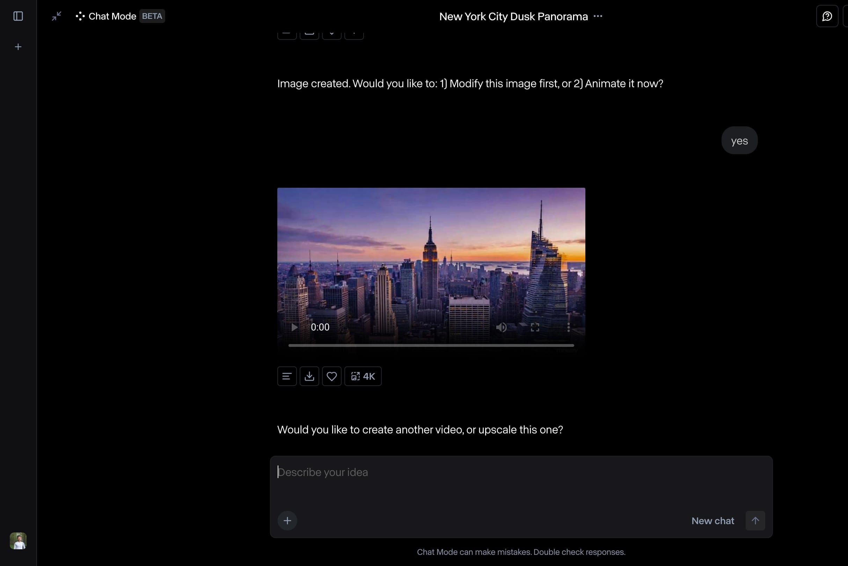
Task: Collapse Chat Mode with the shrink arrows icon
Action: (x=56, y=16)
